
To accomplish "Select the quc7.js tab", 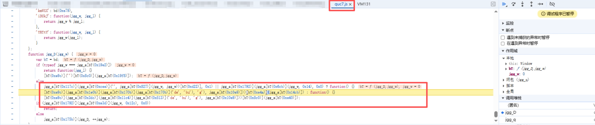I will [x=341, y=4].
